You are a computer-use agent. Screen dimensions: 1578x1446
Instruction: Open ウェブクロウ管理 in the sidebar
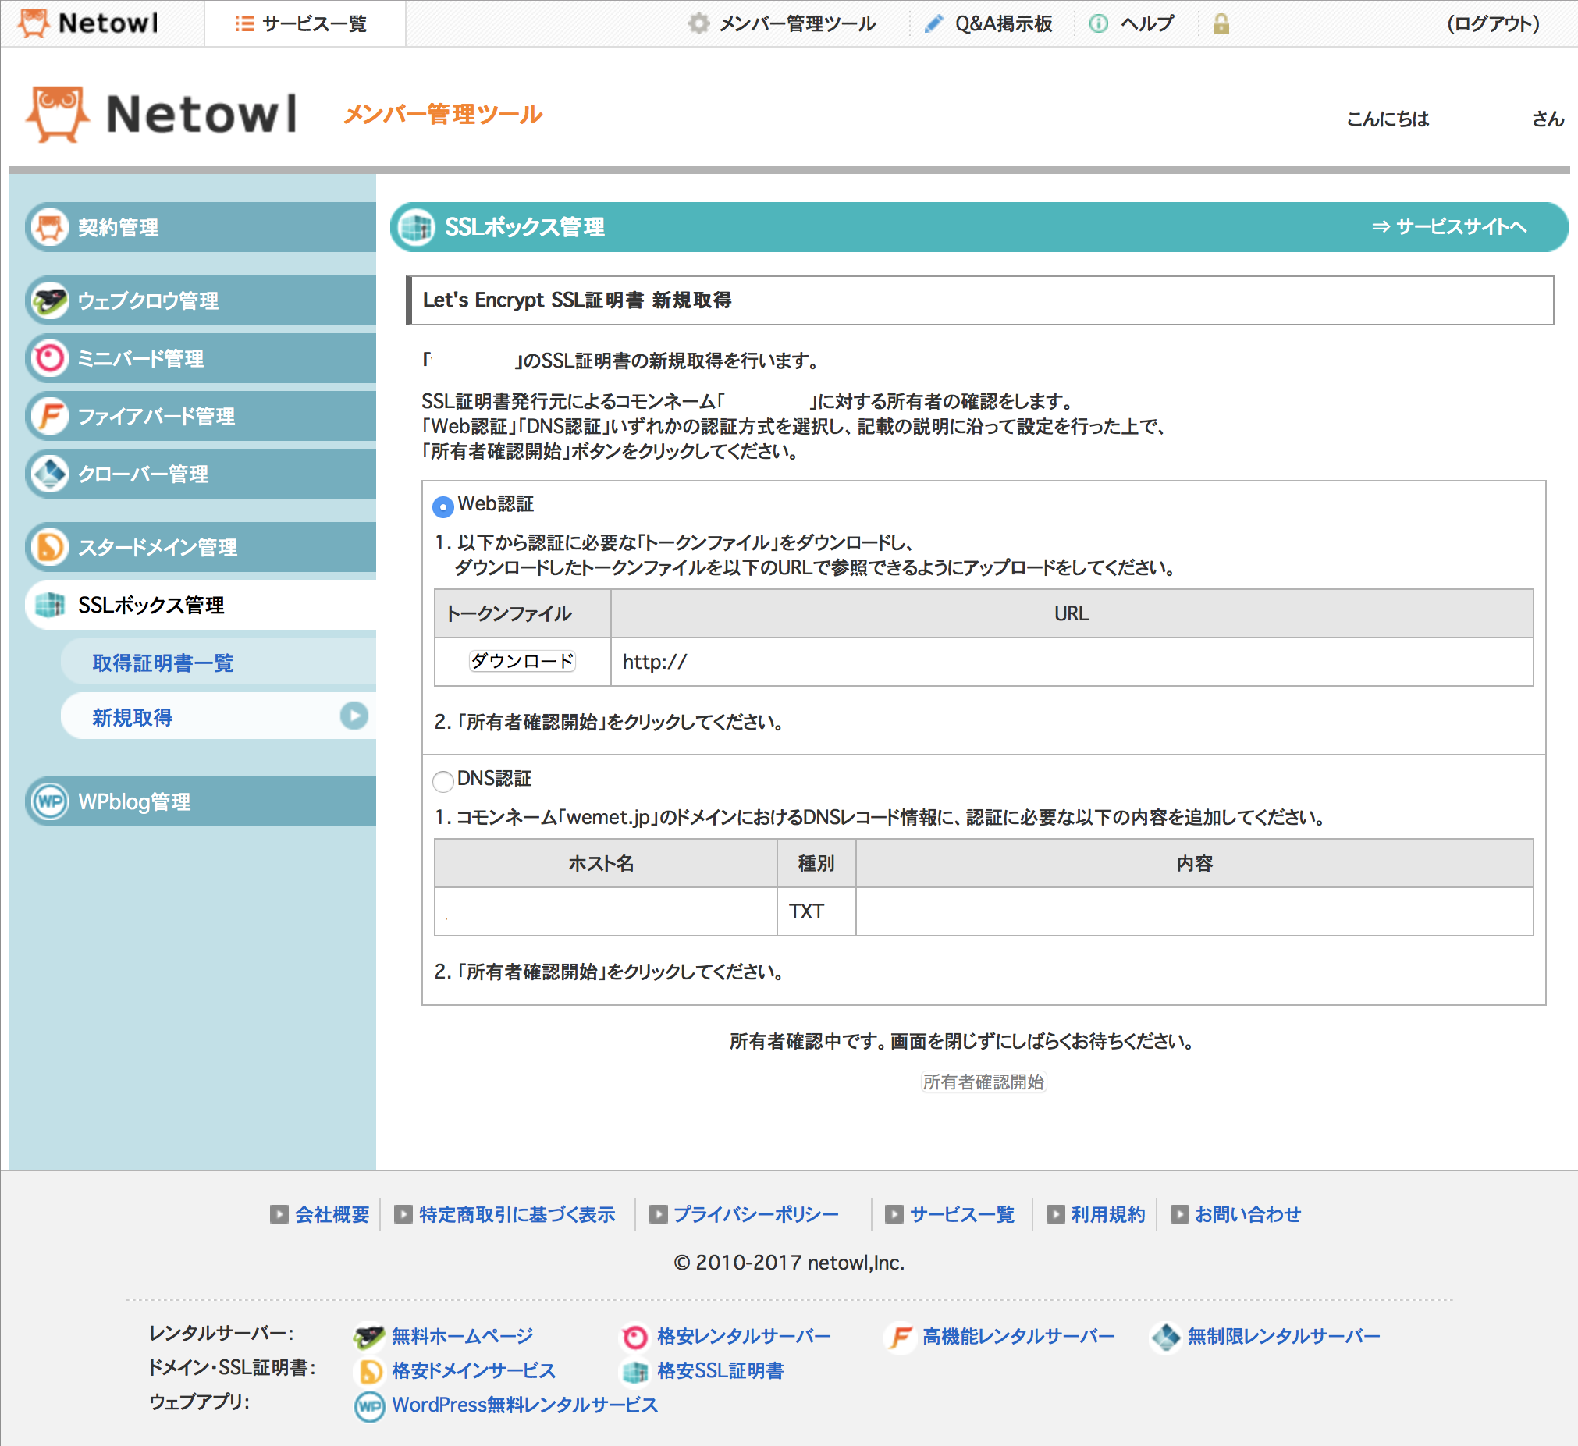point(201,300)
